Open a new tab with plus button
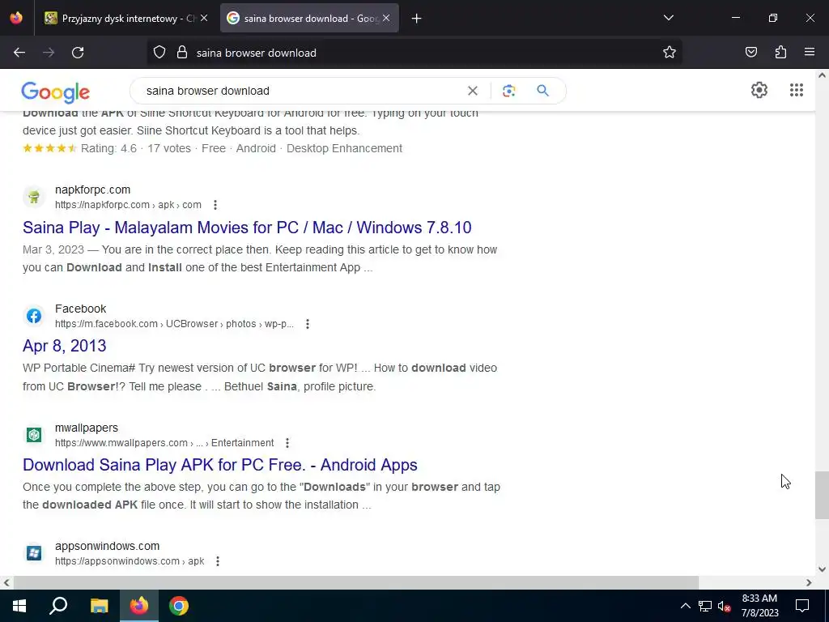 pyautogui.click(x=417, y=19)
